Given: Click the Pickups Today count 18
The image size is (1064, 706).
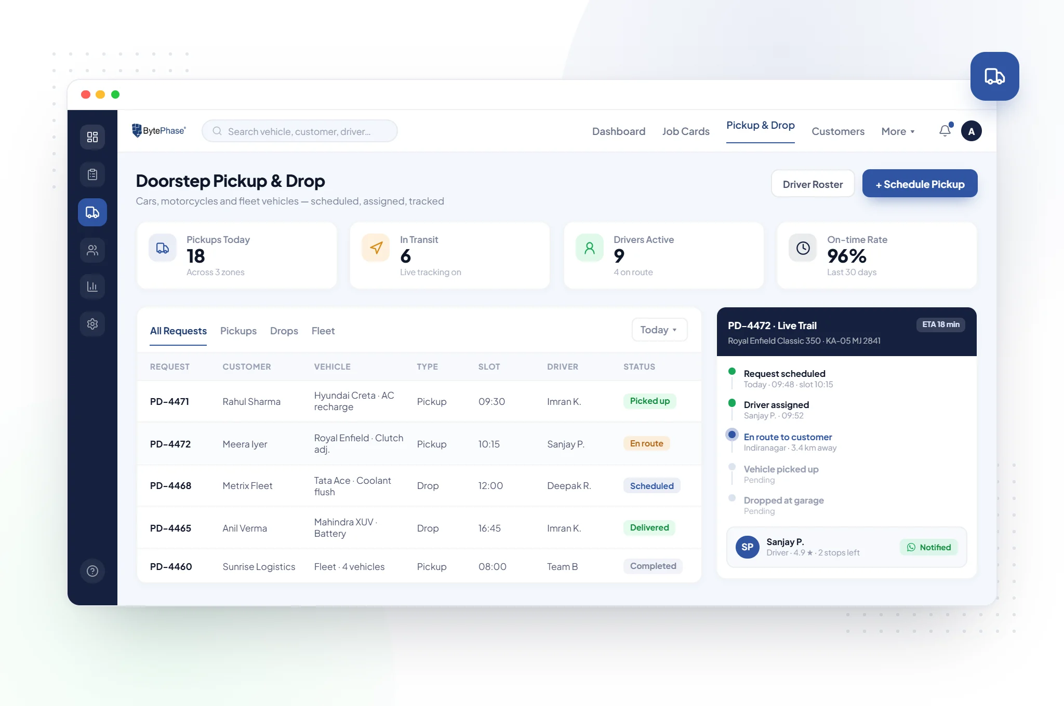Looking at the screenshot, I should (196, 256).
